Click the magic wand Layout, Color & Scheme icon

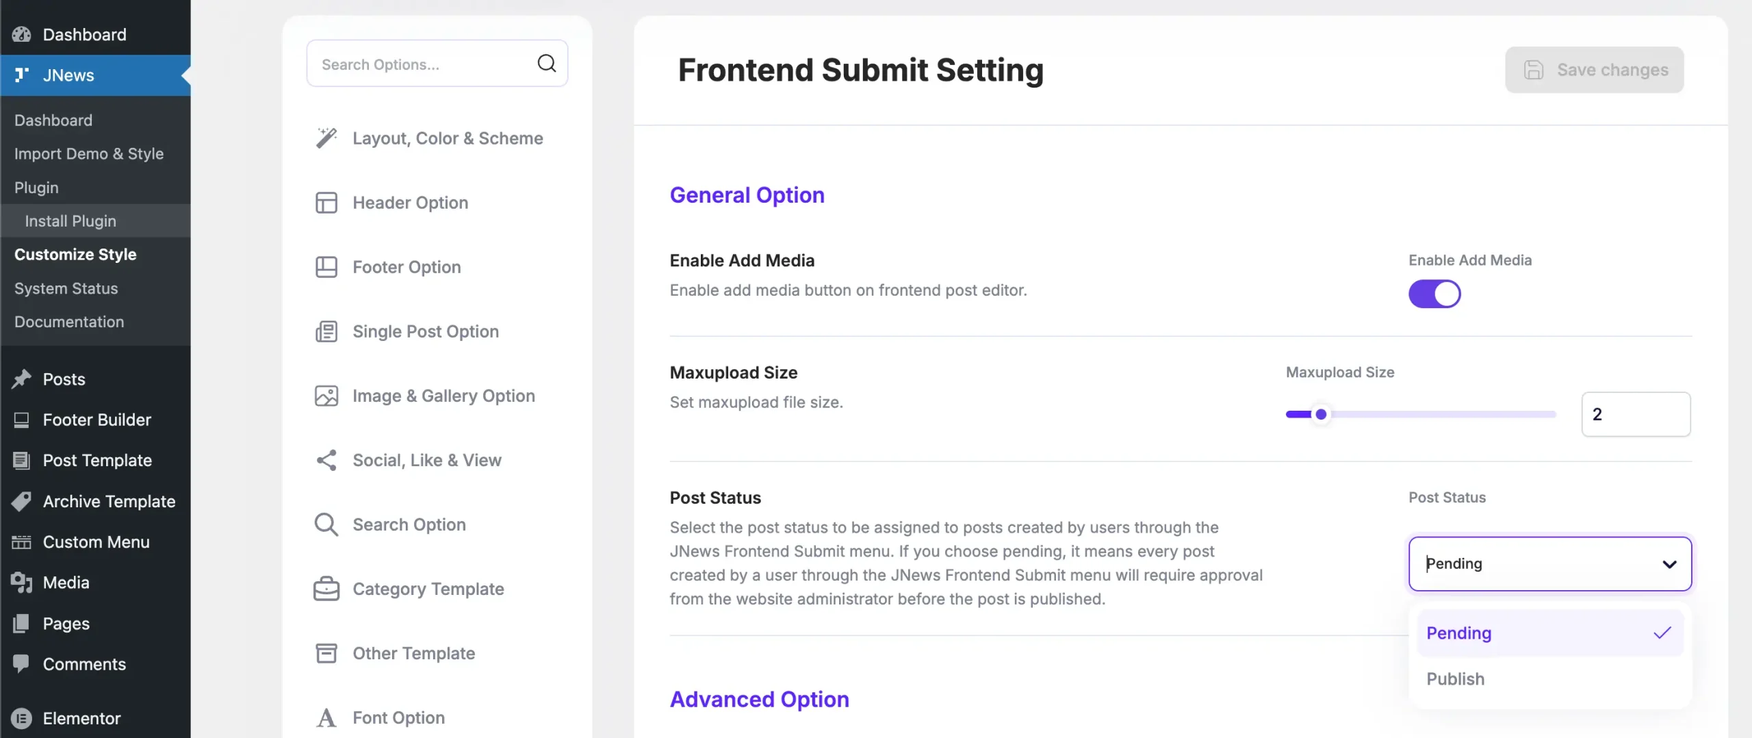[326, 138]
